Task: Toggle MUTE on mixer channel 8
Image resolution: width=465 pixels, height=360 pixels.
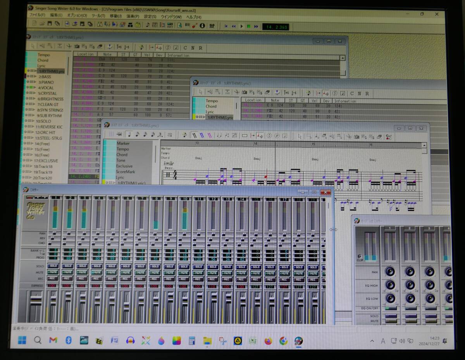Action: 155,273
